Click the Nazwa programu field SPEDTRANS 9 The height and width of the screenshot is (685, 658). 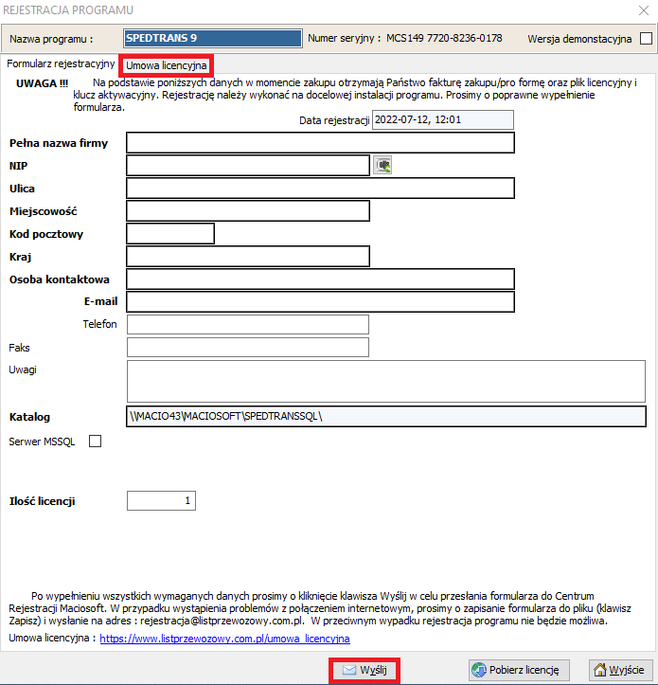pyautogui.click(x=213, y=38)
